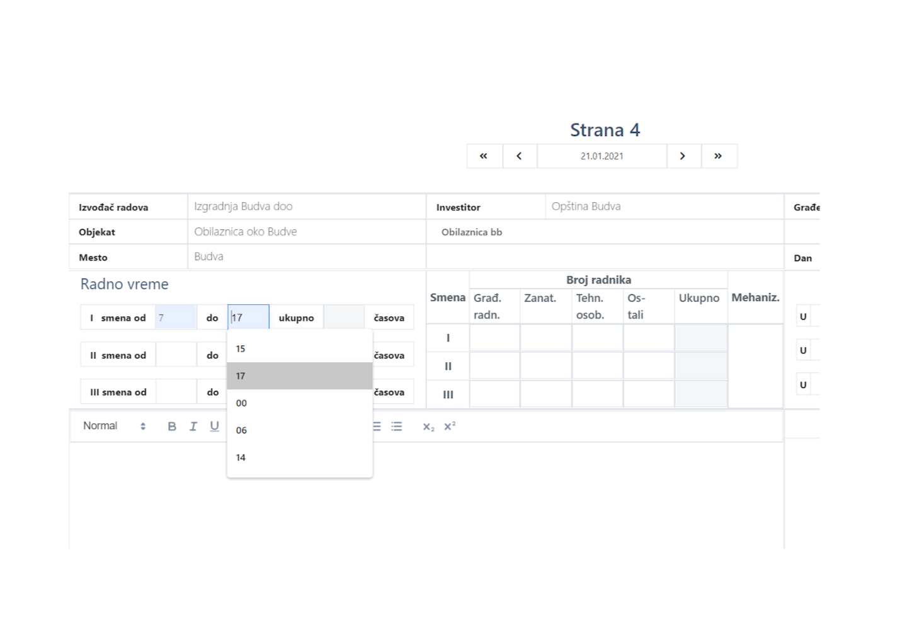Toggle bold formatting in the editor
Image resolution: width=907 pixels, height=630 pixels.
172,427
